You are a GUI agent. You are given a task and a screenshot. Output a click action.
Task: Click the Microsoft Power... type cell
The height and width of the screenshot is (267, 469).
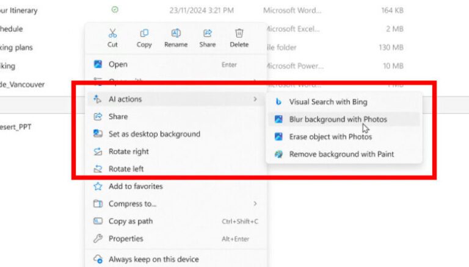[x=295, y=66]
